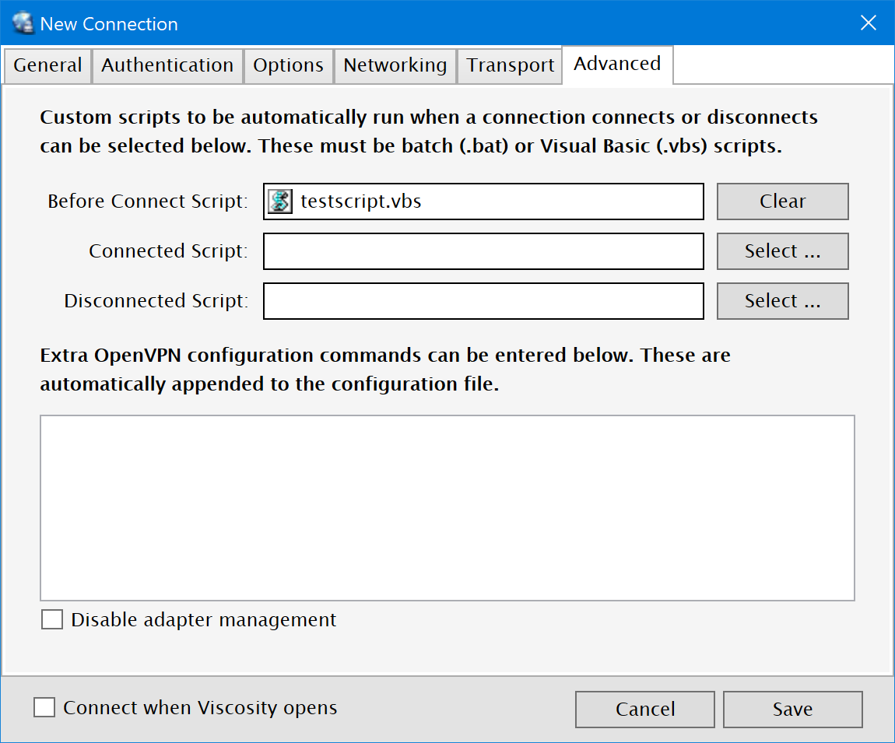Click the testscript.vbs file icon

tap(280, 202)
